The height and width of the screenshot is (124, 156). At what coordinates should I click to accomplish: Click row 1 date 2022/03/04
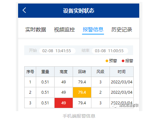121,82
